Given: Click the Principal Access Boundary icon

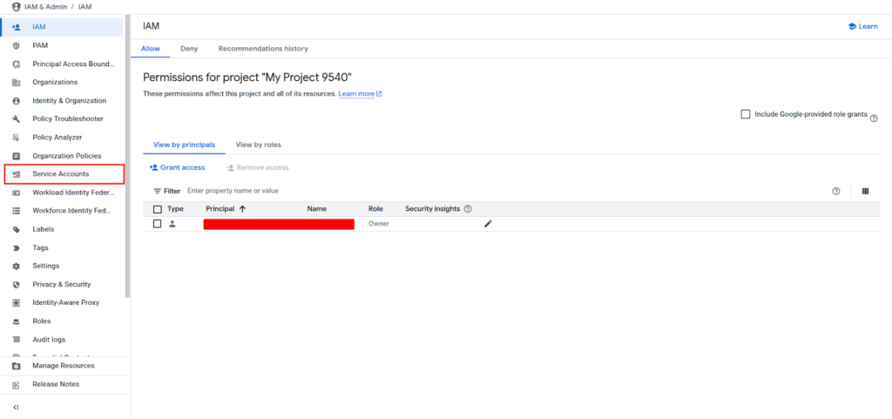Looking at the screenshot, I should coord(16,64).
